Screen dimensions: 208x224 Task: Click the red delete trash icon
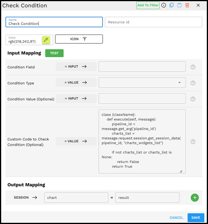click(x=187, y=5)
